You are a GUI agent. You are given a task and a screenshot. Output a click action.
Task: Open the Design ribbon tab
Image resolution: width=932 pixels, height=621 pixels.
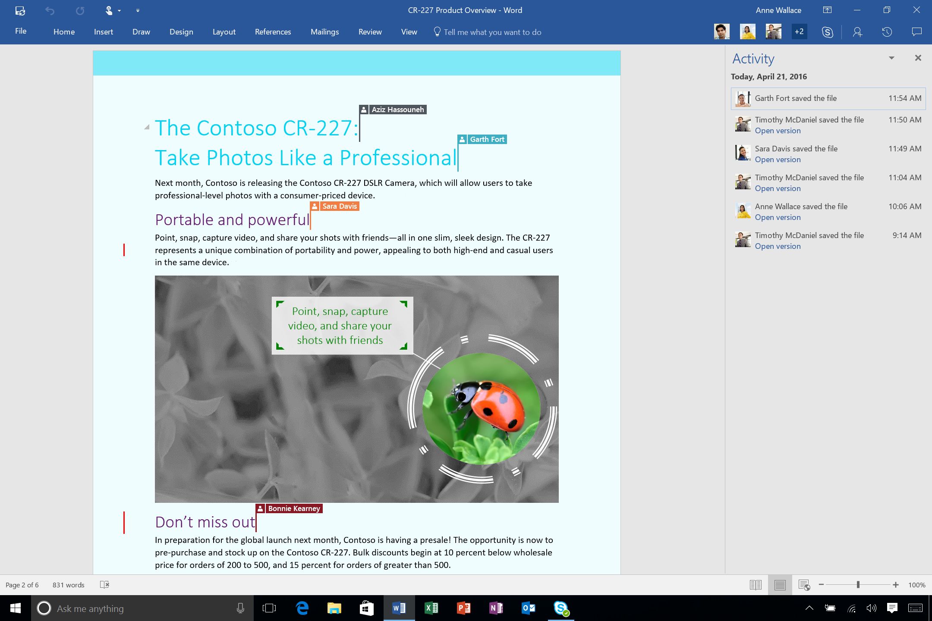[x=181, y=32]
